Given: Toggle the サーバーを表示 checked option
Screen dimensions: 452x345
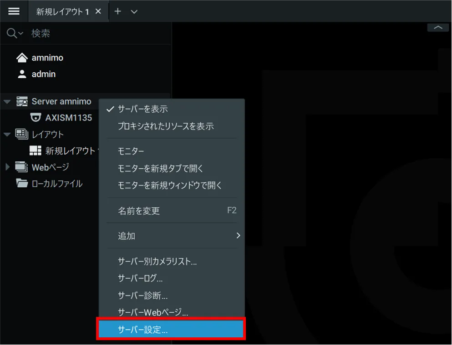Looking at the screenshot, I should pos(142,109).
